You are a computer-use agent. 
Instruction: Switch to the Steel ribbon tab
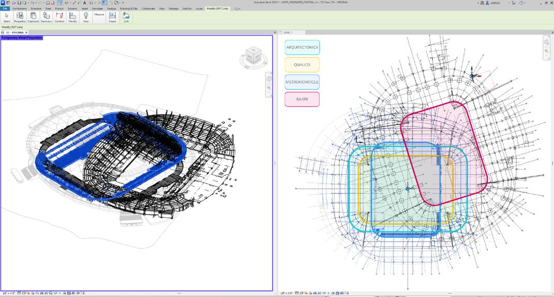(x=49, y=8)
